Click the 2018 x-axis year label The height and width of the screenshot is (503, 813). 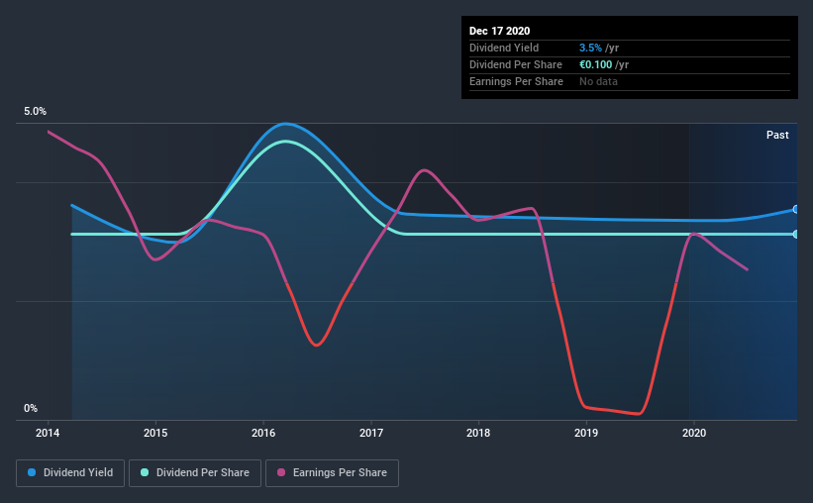pyautogui.click(x=478, y=433)
